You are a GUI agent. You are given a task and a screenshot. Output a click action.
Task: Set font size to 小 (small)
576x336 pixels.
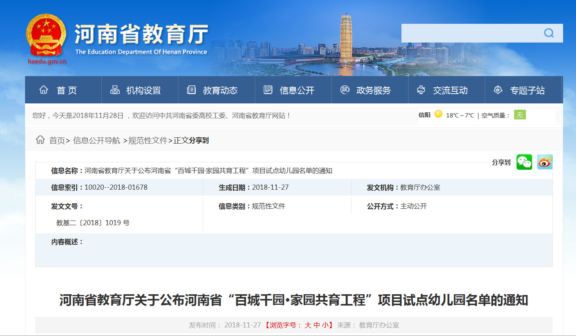[325, 325]
